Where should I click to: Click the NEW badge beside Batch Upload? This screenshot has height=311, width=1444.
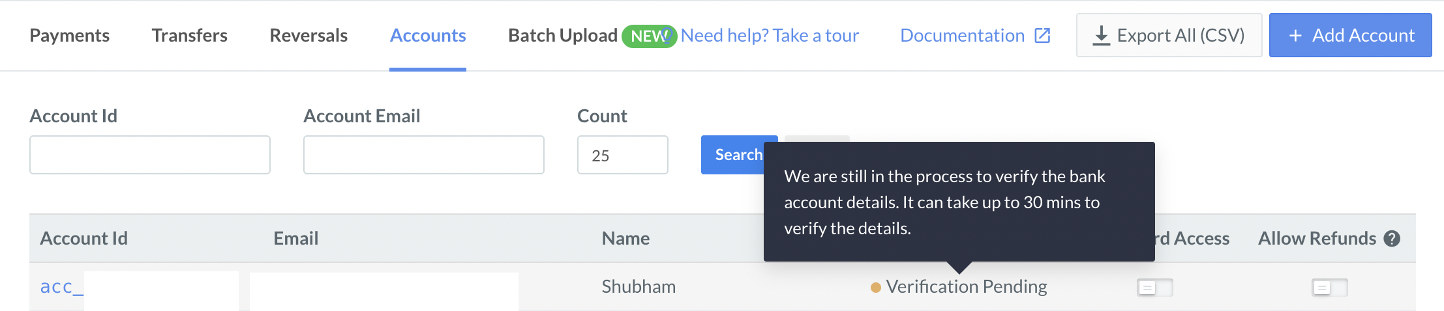click(x=650, y=36)
